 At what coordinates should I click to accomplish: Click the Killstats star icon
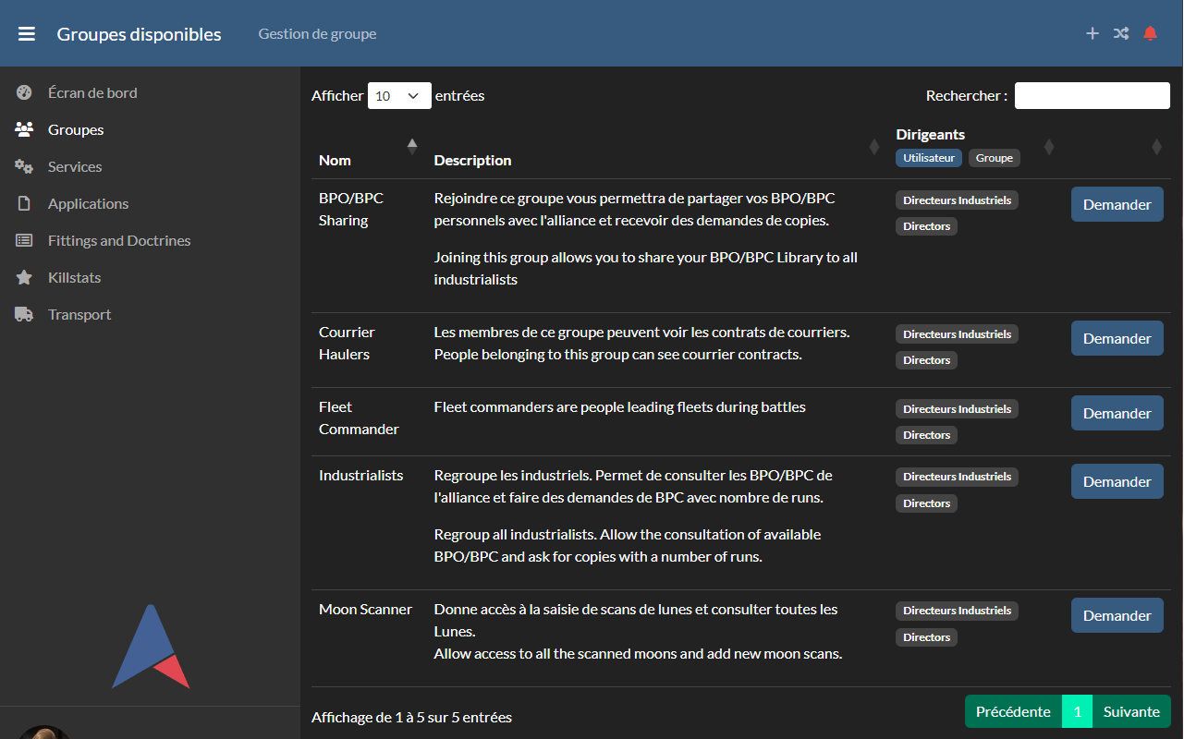(x=24, y=277)
